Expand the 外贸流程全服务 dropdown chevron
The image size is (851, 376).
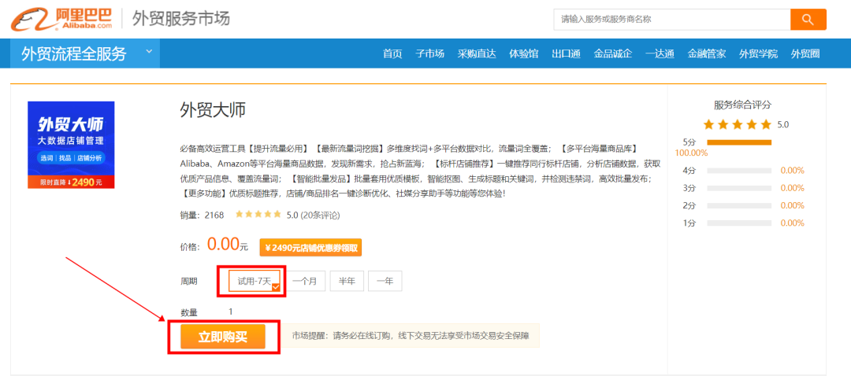tap(149, 52)
